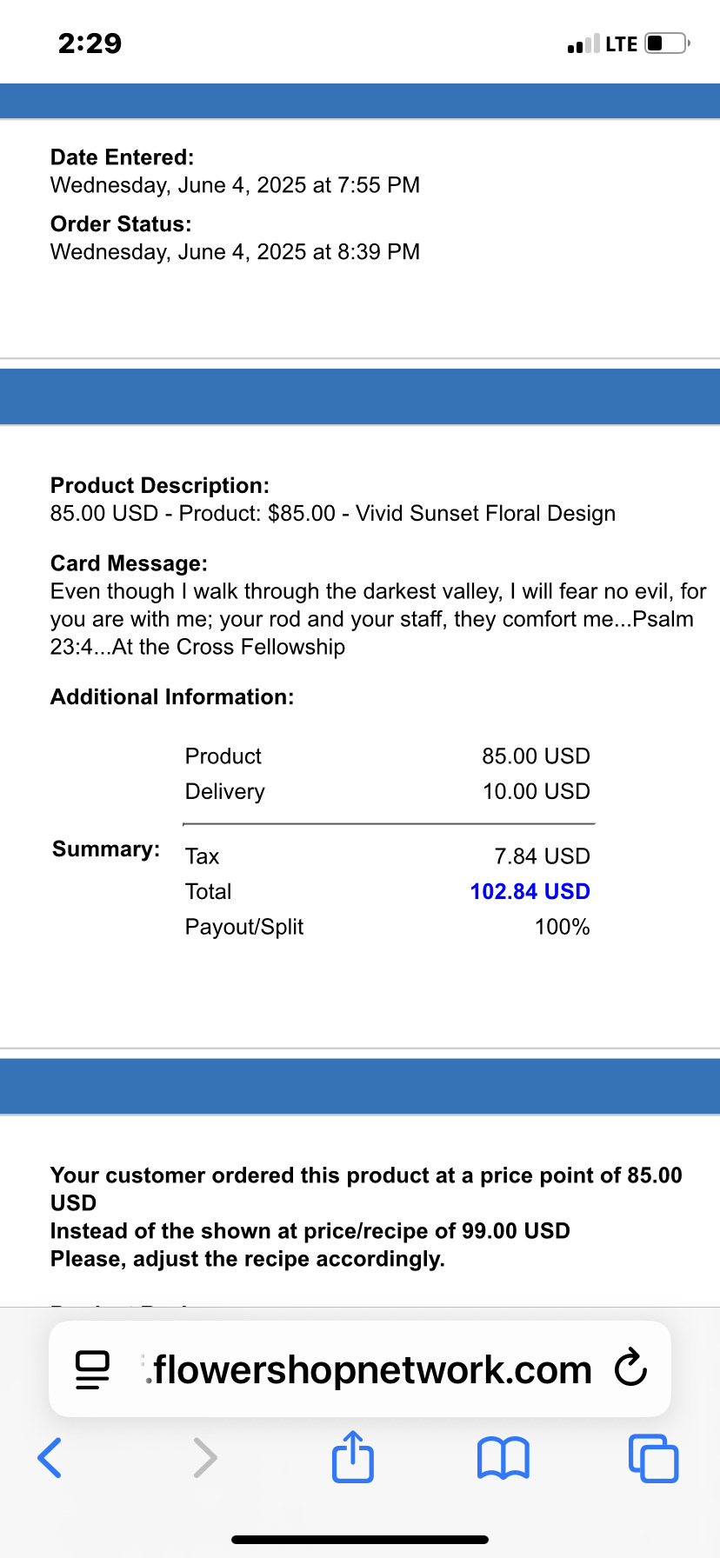The image size is (720, 1558).
Task: Tap the Order Status timestamp
Action: click(x=235, y=252)
